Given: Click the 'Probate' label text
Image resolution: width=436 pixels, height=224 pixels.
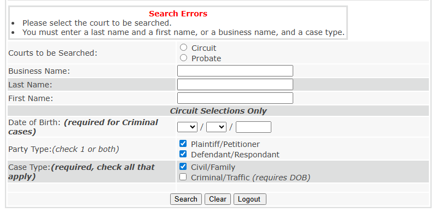Looking at the screenshot, I should coord(206,58).
